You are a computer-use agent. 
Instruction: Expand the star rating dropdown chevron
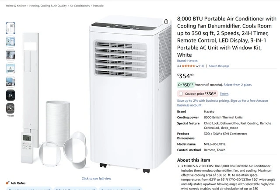click(x=197, y=66)
